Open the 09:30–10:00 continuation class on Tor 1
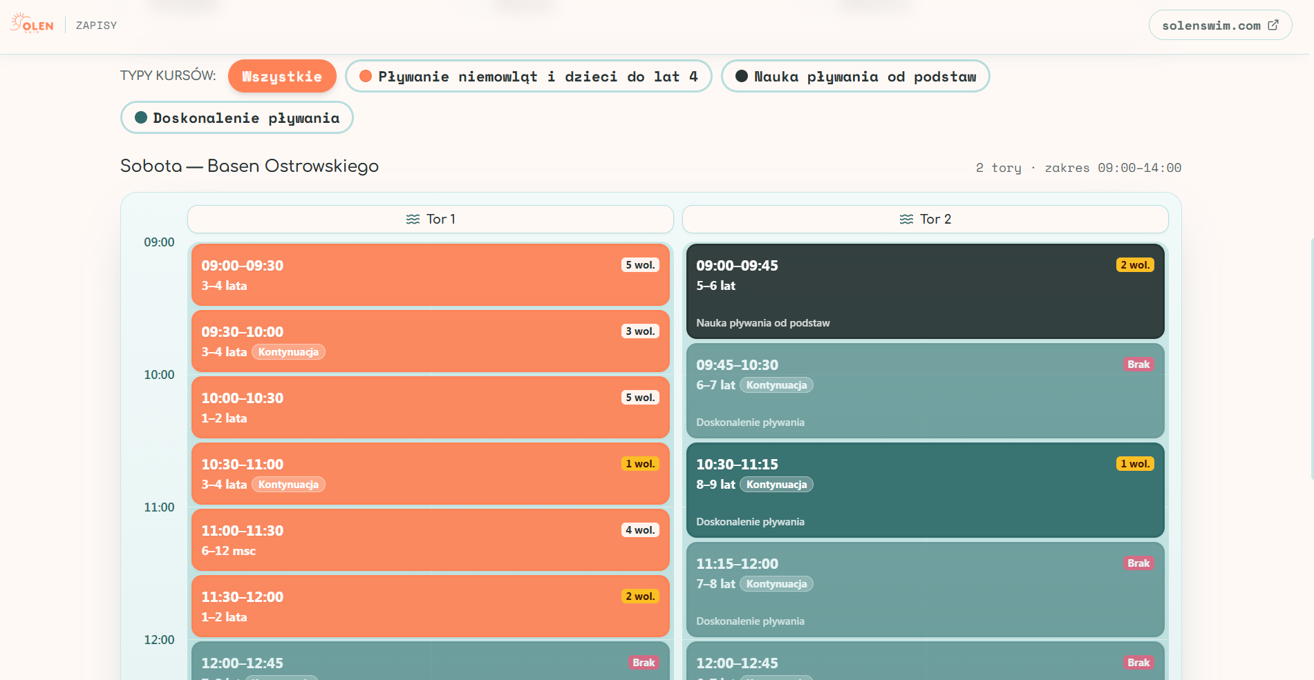Viewport: 1314px width, 680px height. pyautogui.click(x=431, y=340)
